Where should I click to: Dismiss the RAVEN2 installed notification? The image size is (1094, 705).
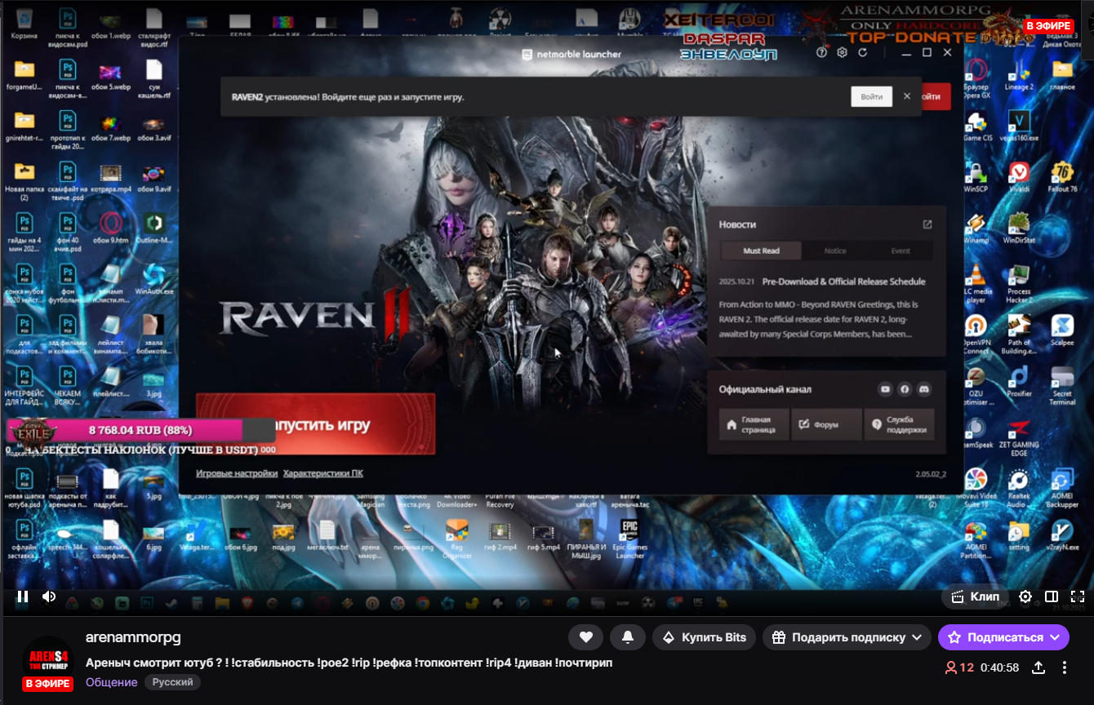pos(907,96)
